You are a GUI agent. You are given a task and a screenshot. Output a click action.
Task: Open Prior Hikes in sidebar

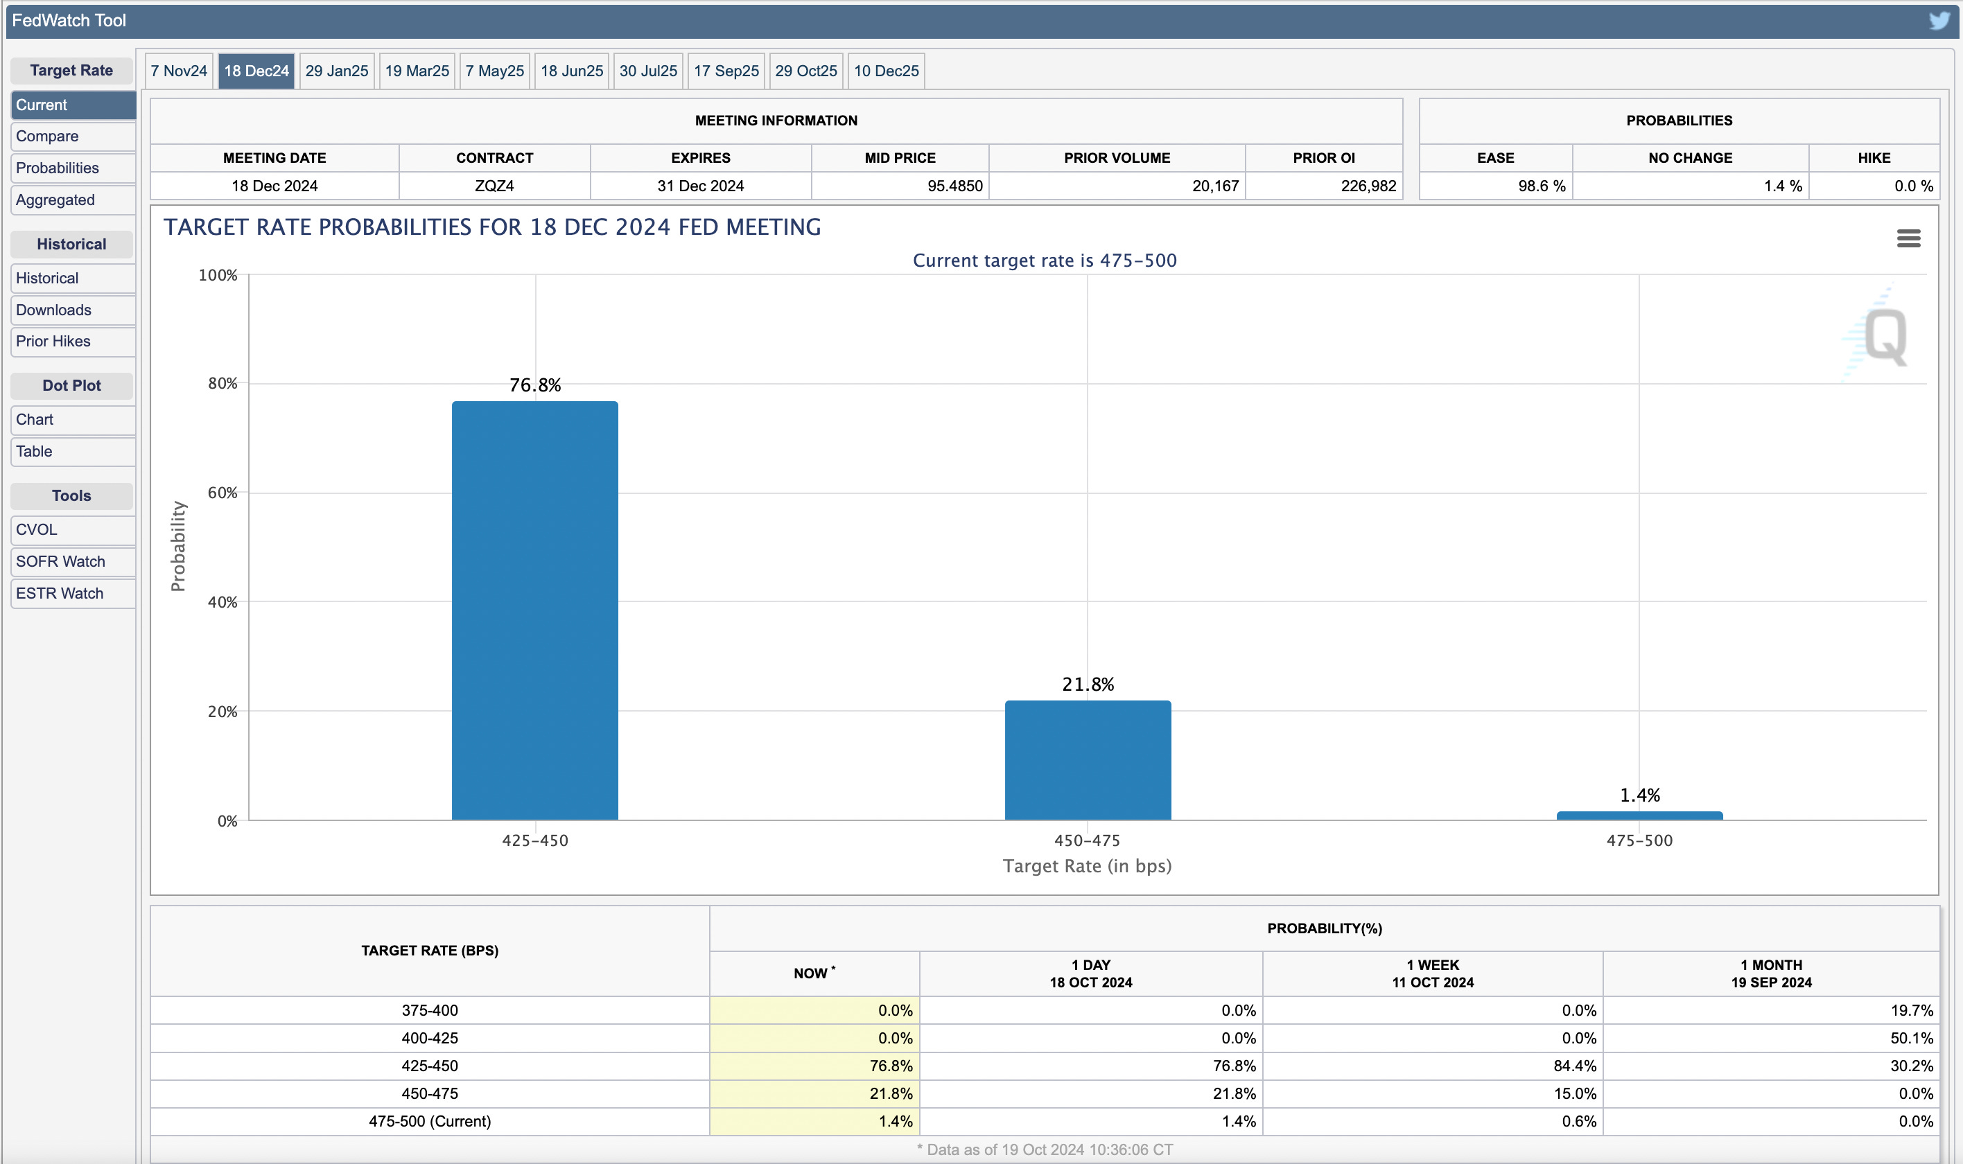(x=53, y=341)
